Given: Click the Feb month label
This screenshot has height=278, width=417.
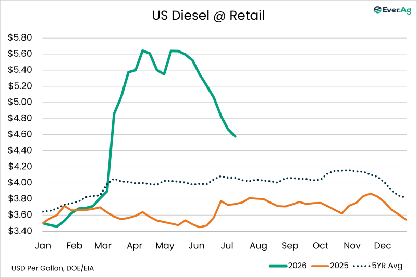Looking at the screenshot, I should pos(74,246).
